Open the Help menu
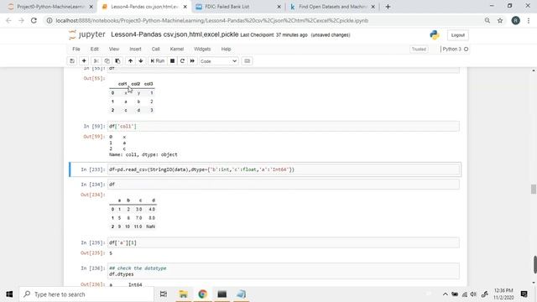 pyautogui.click(x=226, y=49)
